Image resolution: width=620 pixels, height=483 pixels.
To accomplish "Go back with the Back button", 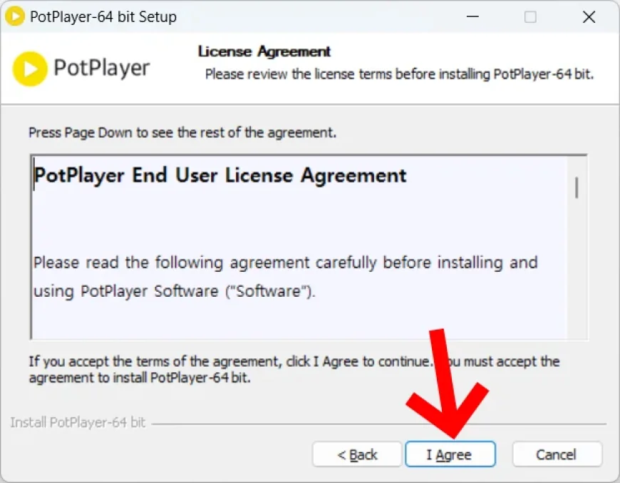I will point(357,454).
